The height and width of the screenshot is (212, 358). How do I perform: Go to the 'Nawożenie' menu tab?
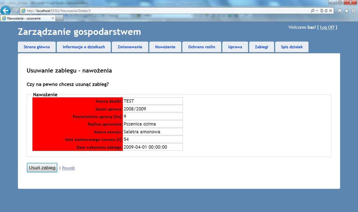click(165, 47)
